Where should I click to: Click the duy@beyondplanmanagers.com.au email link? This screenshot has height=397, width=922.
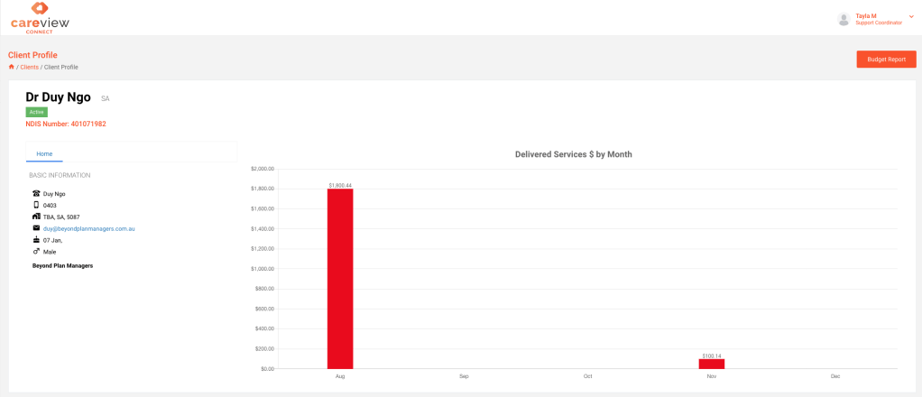pos(89,229)
